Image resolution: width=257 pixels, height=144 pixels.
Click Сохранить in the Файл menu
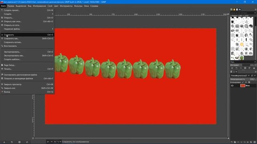tap(27, 35)
